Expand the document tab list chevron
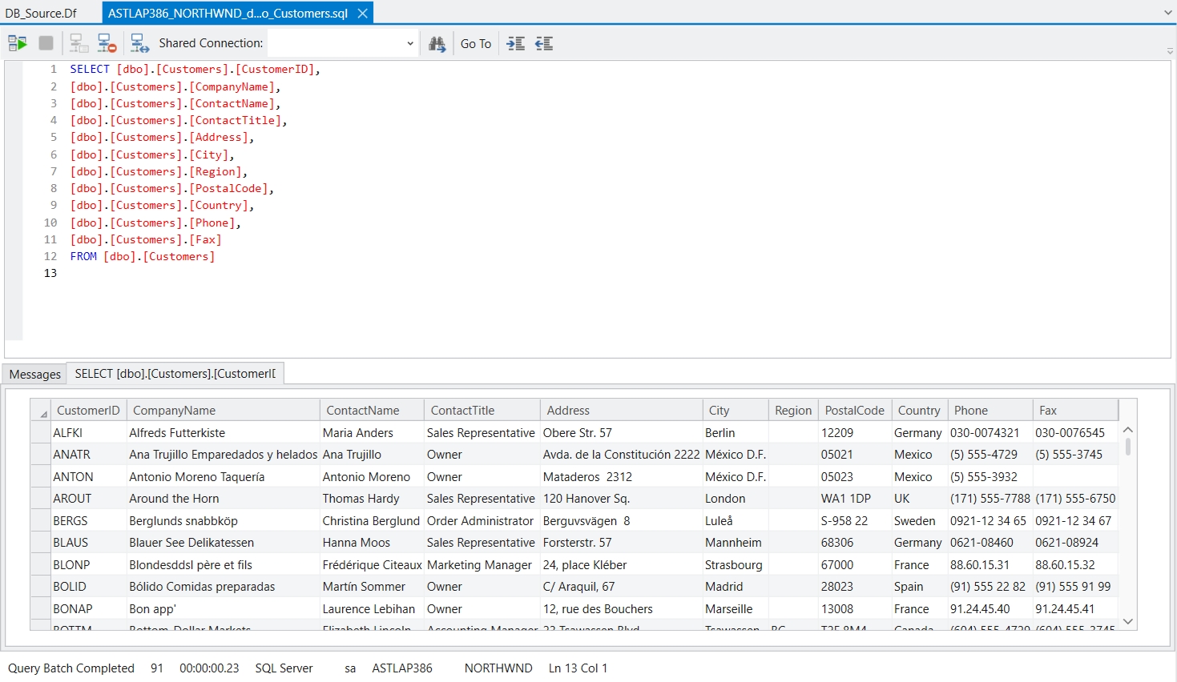The image size is (1177, 682). pyautogui.click(x=1167, y=13)
